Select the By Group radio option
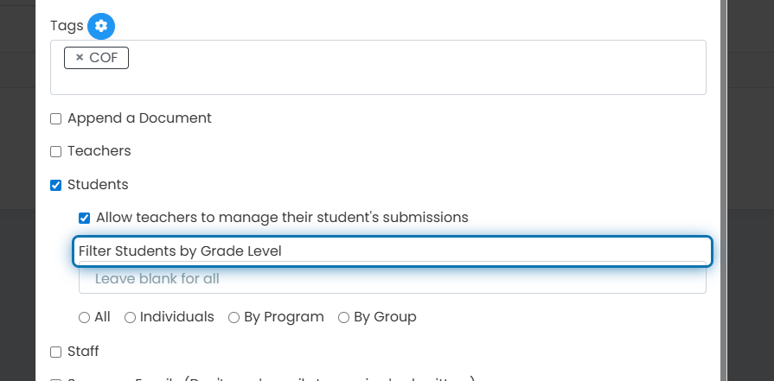Image resolution: width=774 pixels, height=381 pixels. (x=343, y=318)
